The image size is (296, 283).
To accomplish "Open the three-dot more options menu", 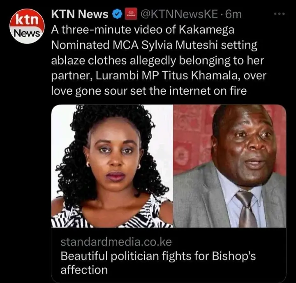I will 280,14.
